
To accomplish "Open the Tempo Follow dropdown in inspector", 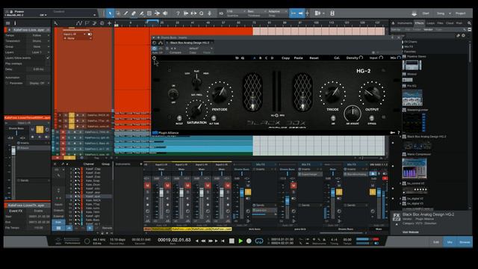I will pos(38,35).
